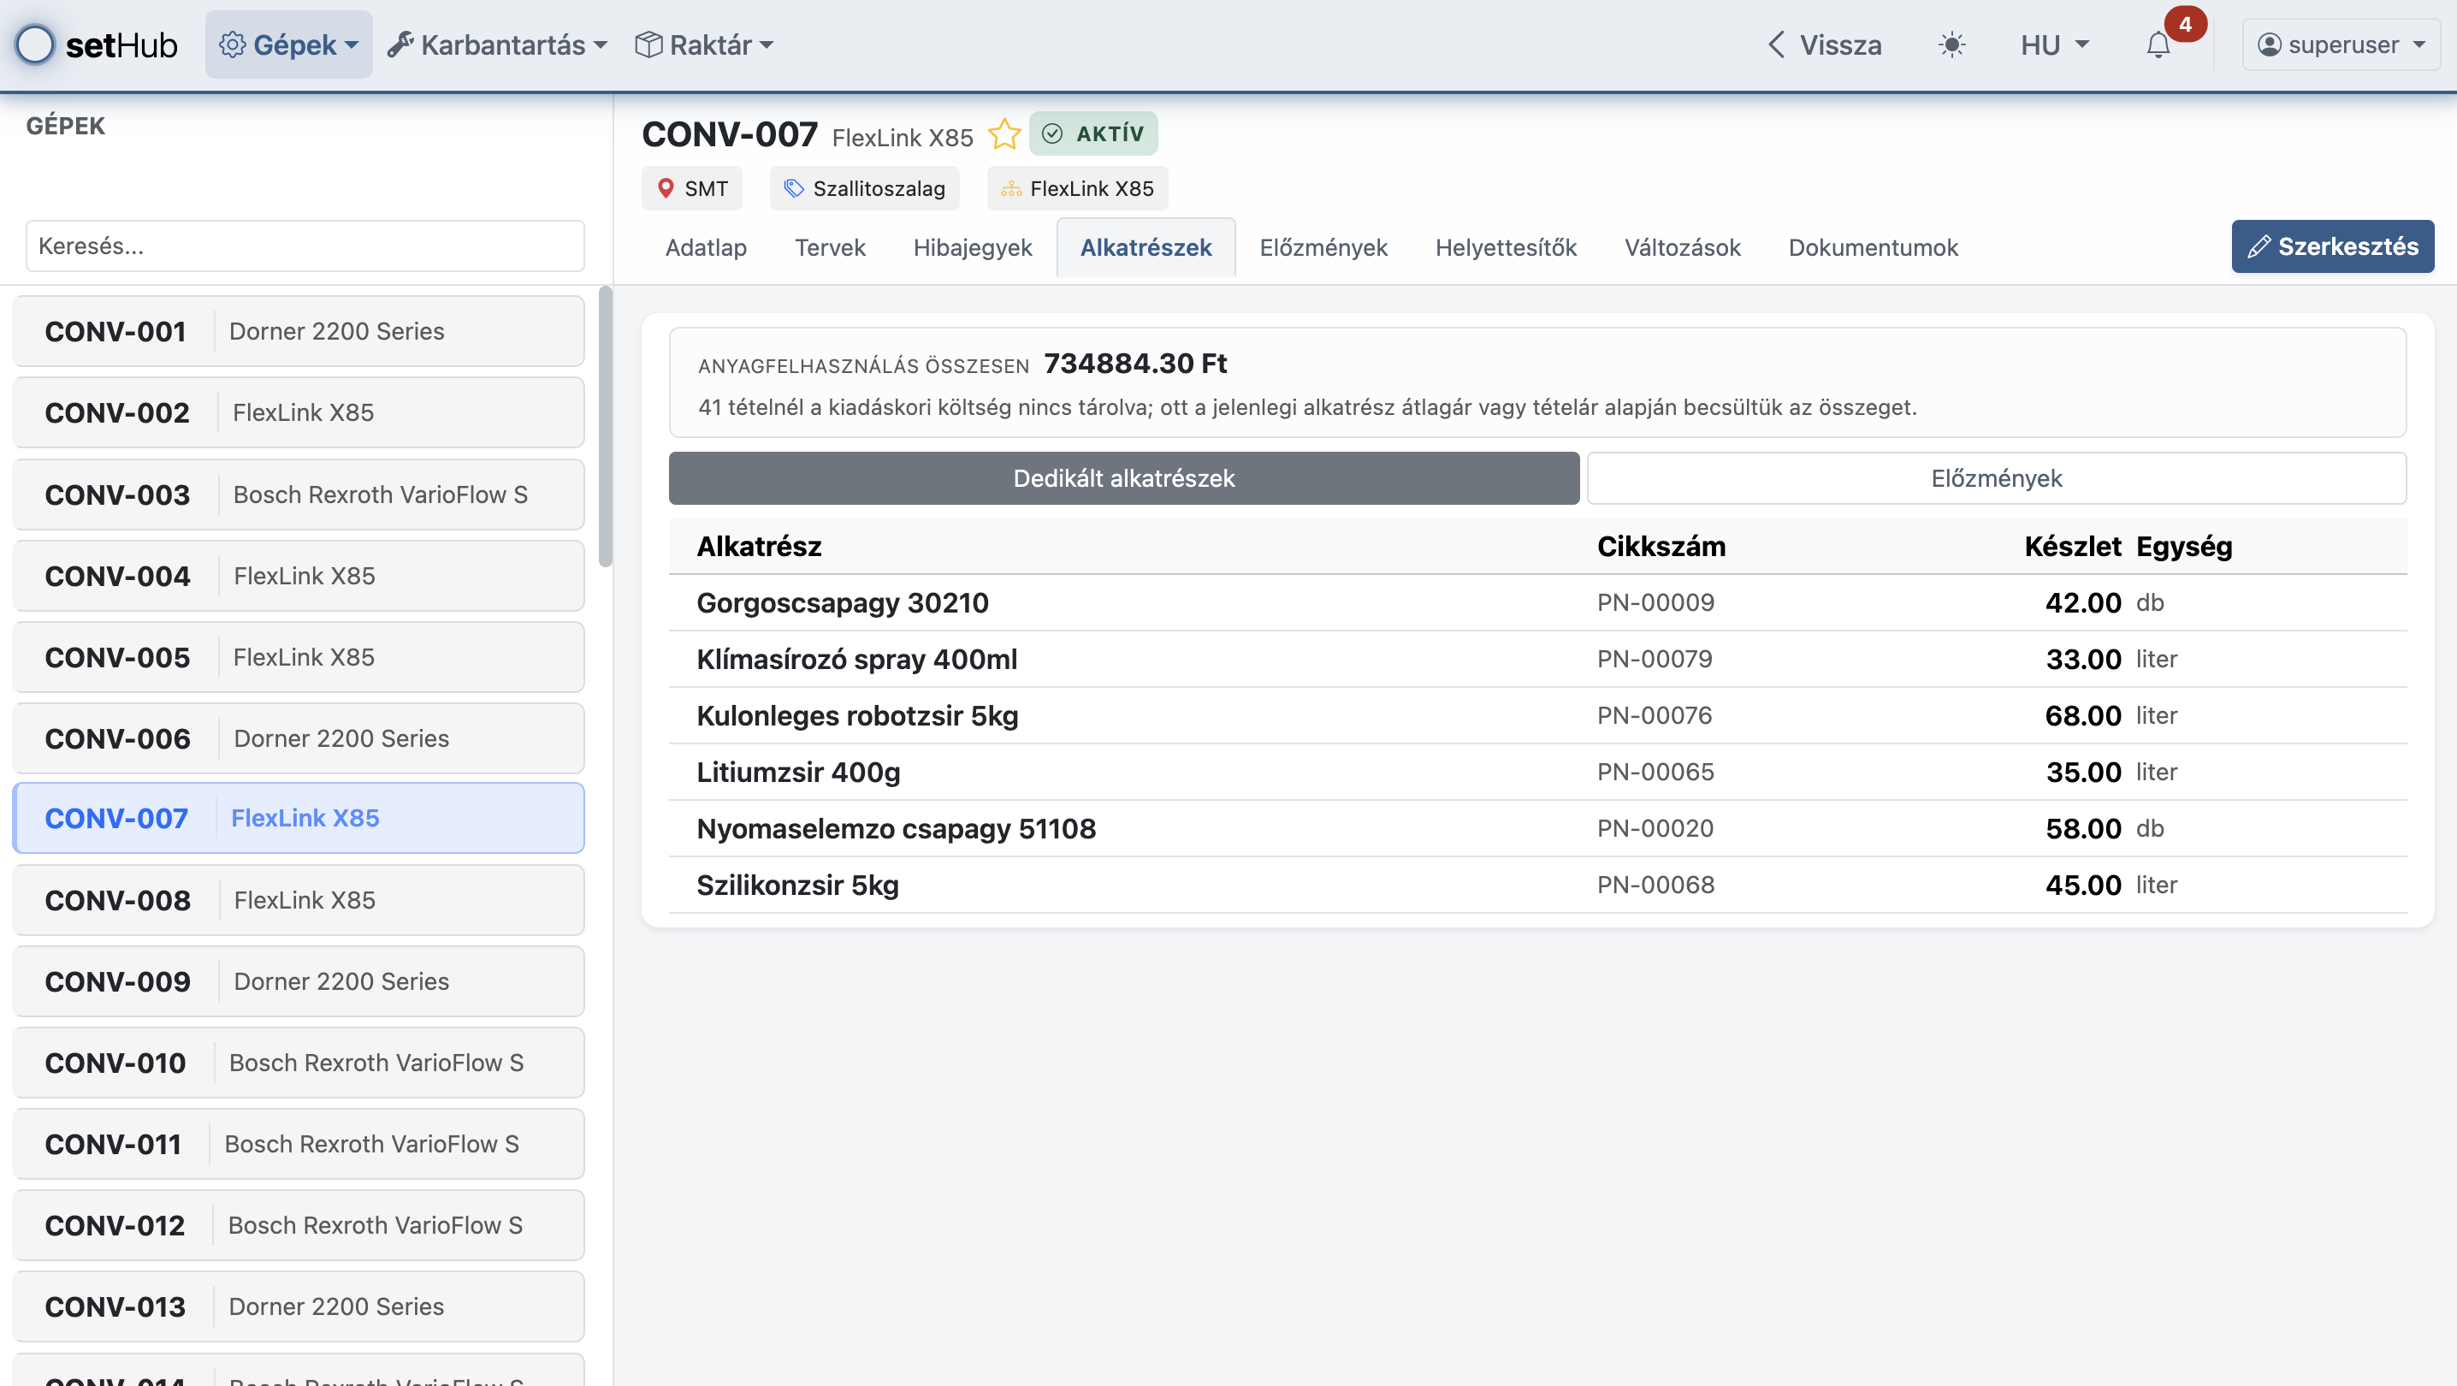Image resolution: width=2457 pixels, height=1386 pixels.
Task: Click the Keresés search field
Action: [305, 246]
